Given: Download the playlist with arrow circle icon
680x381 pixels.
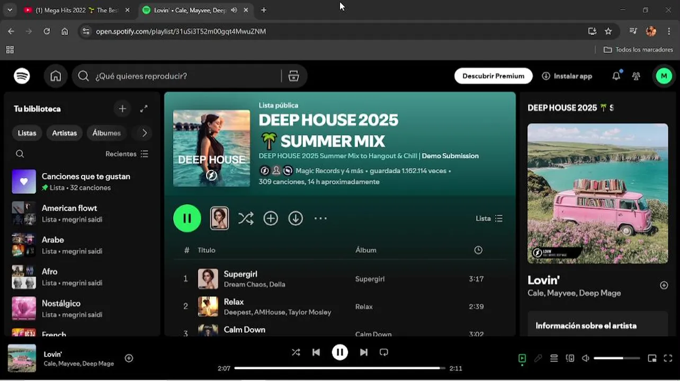Looking at the screenshot, I should pos(296,218).
